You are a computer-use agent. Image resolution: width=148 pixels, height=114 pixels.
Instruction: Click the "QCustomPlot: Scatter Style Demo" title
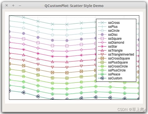(74, 6)
